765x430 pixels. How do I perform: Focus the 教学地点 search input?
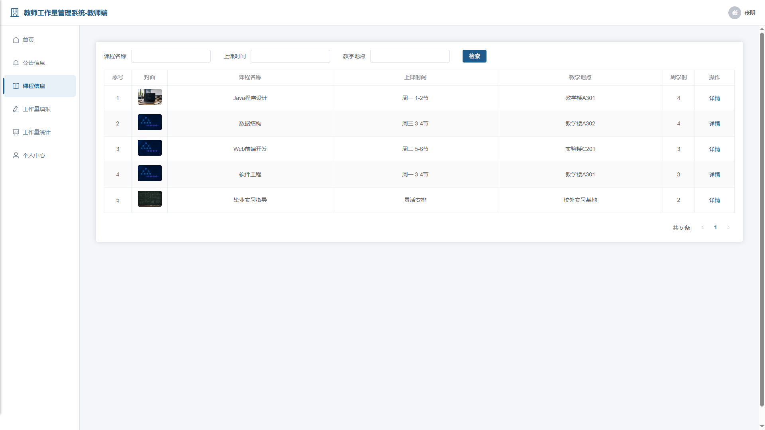(410, 56)
